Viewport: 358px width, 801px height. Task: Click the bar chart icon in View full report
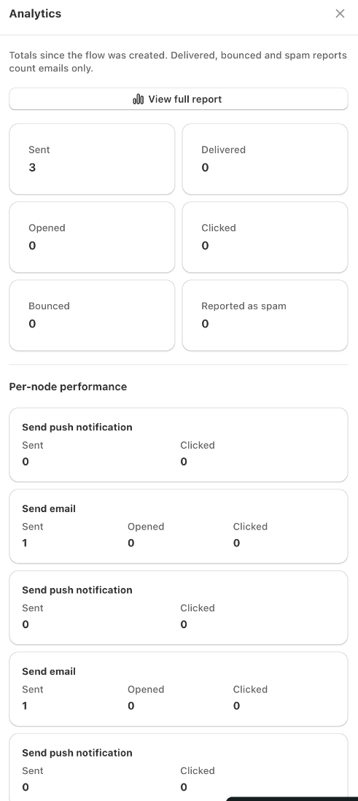[x=139, y=99]
